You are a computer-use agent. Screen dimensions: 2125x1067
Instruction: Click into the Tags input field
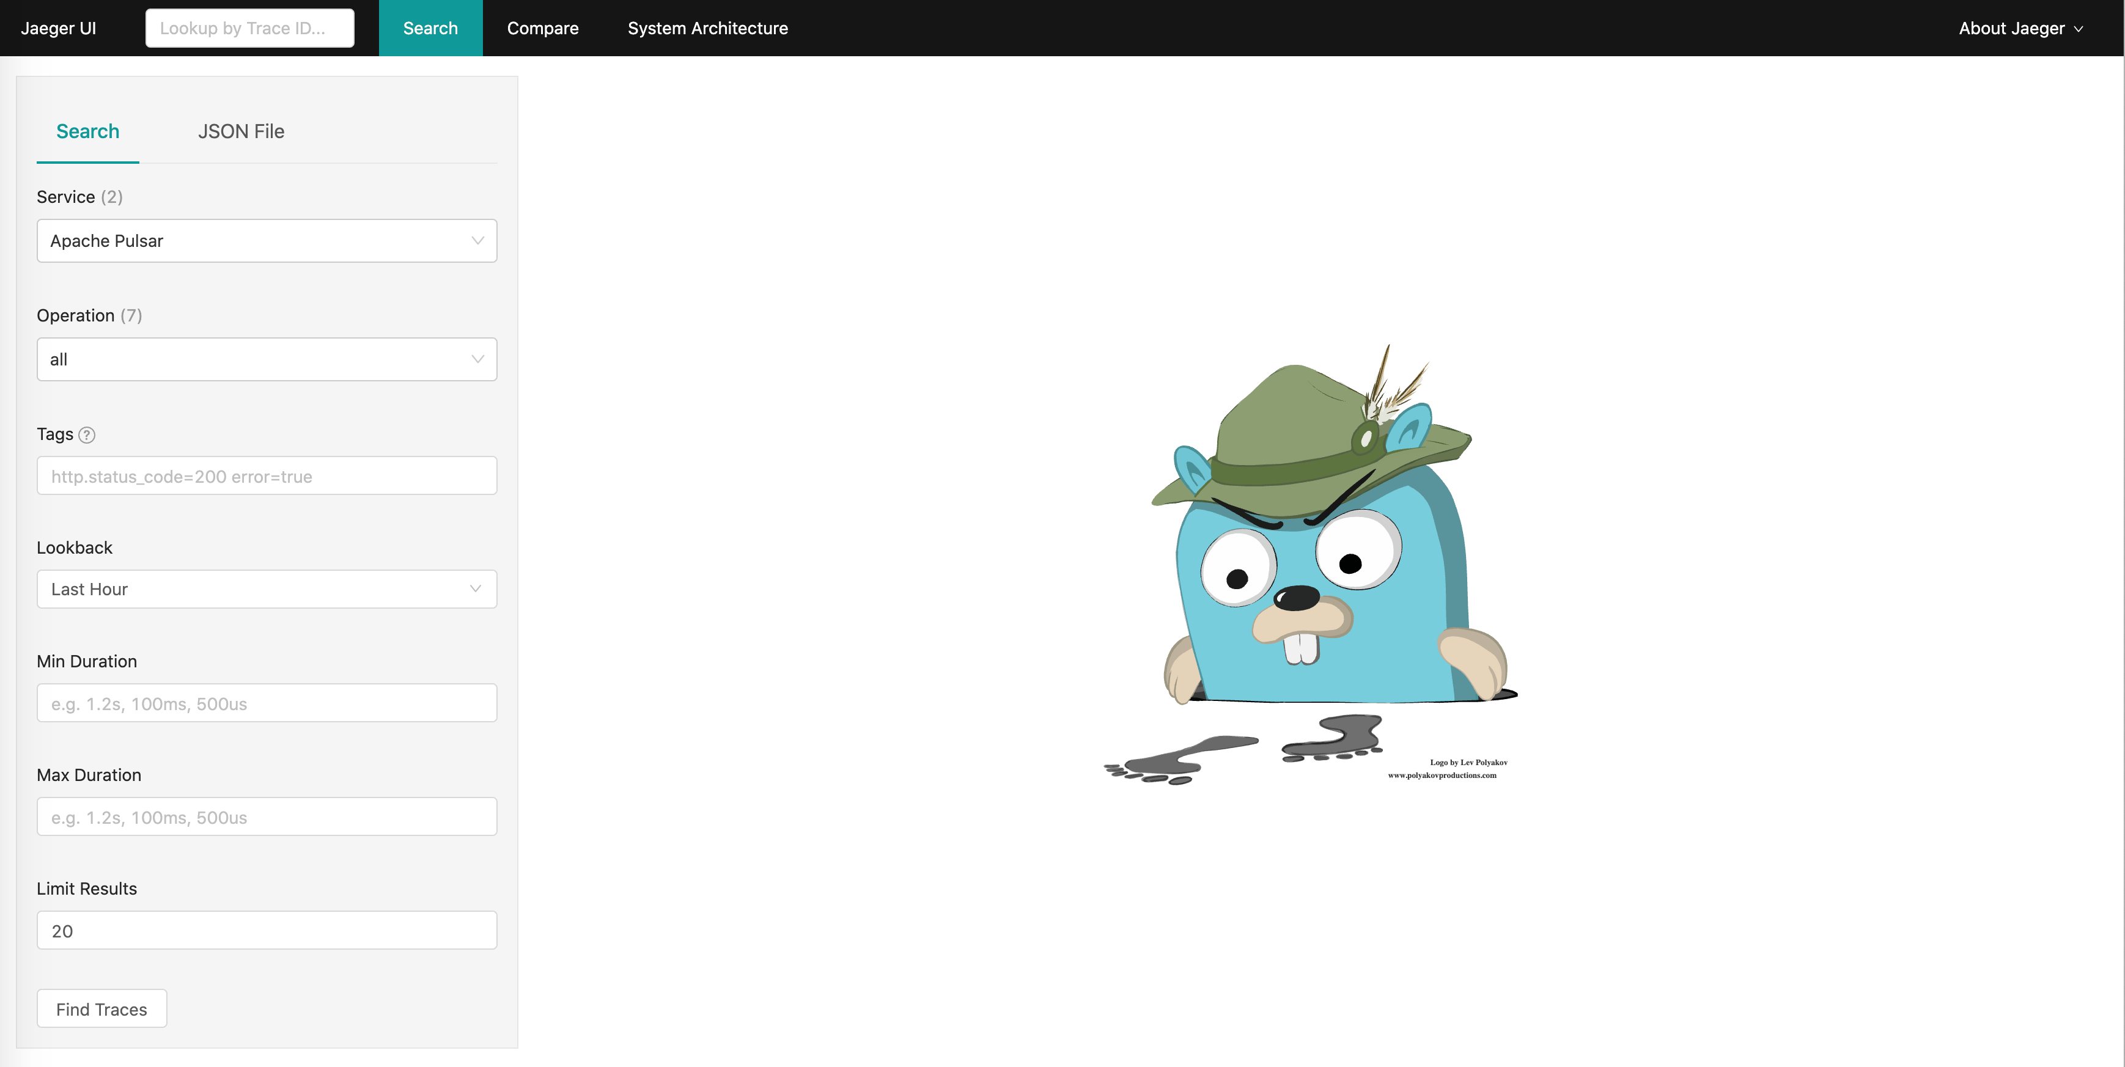265,476
